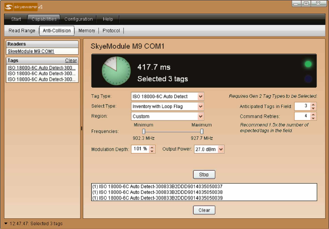Click the green status indicator light
This screenshot has height=229, width=329.
pyautogui.click(x=308, y=64)
